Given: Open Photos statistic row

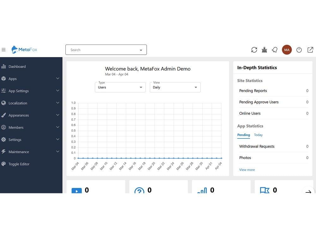Looking at the screenshot, I should (273, 158).
